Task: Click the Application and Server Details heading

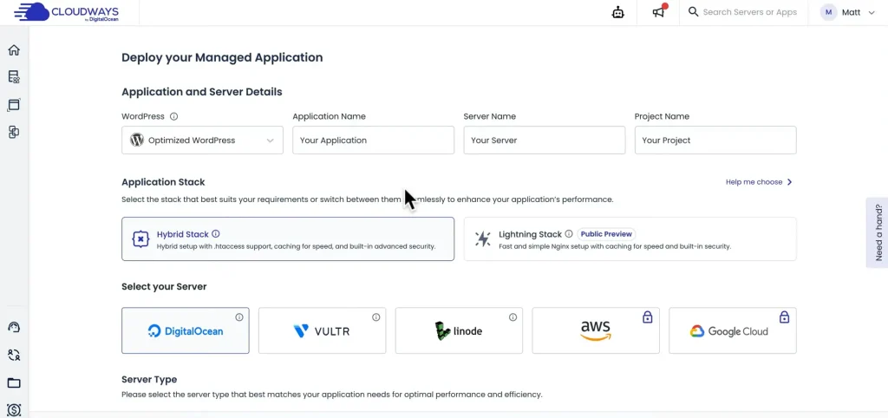Action: 201,92
